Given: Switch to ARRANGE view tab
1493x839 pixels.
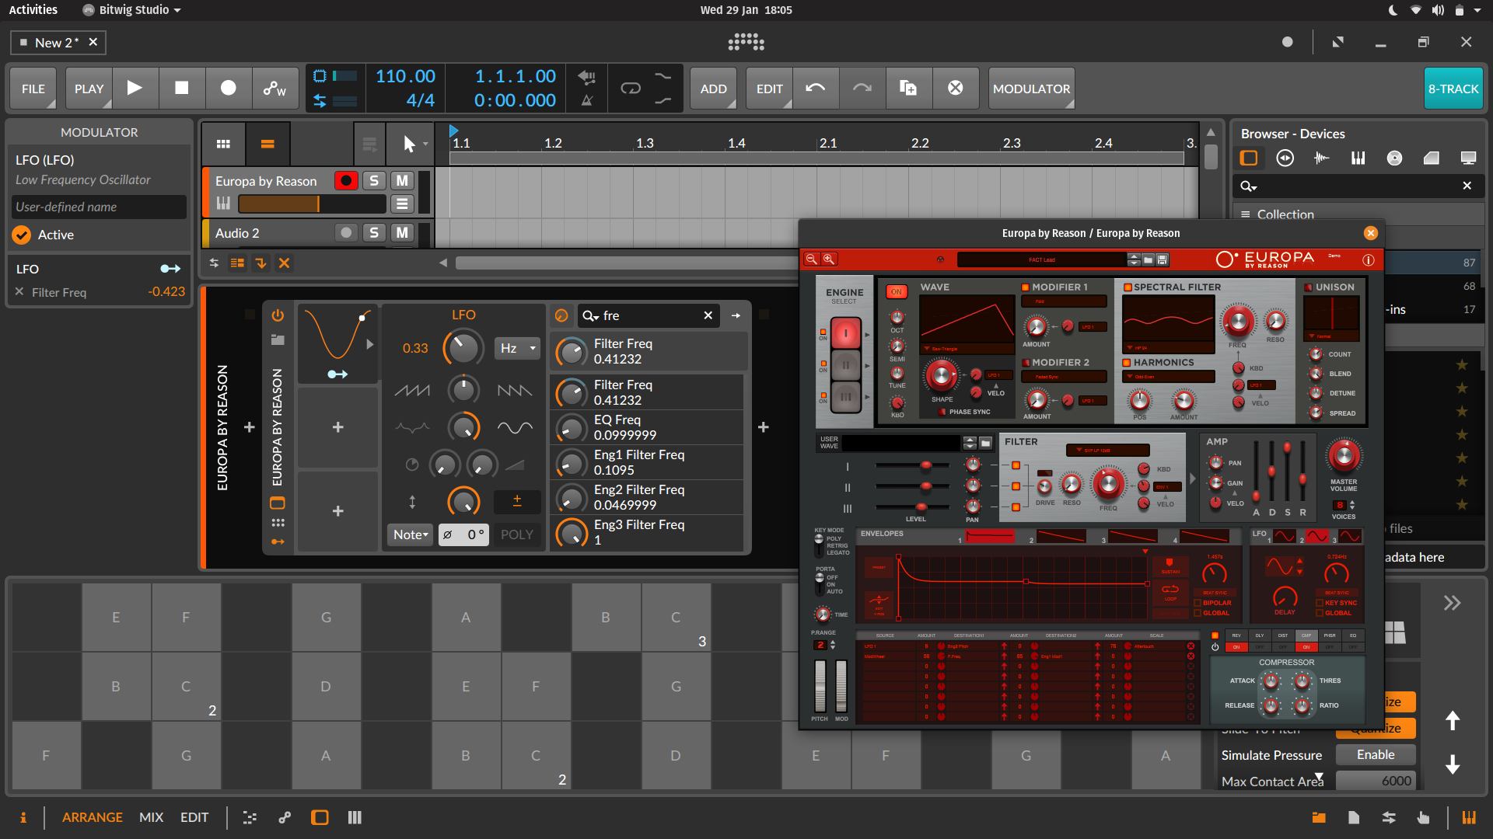Looking at the screenshot, I should (92, 817).
